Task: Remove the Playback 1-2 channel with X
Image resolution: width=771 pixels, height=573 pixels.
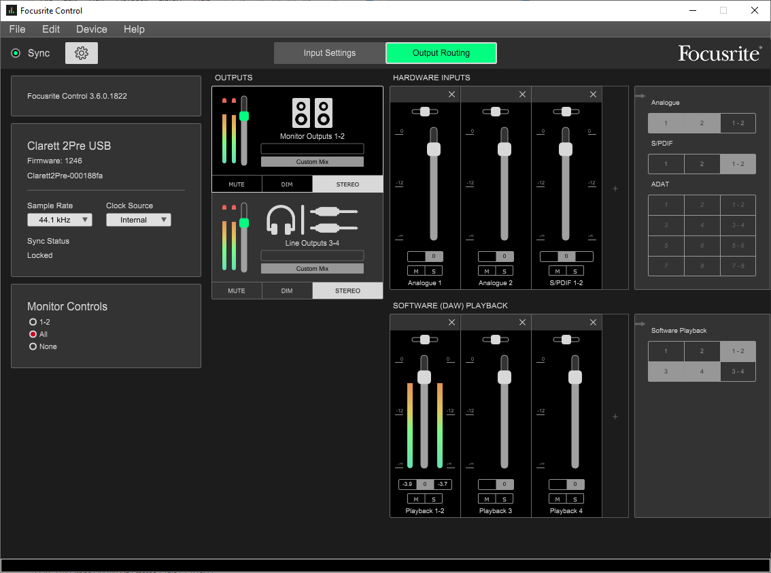Action: pyautogui.click(x=451, y=323)
